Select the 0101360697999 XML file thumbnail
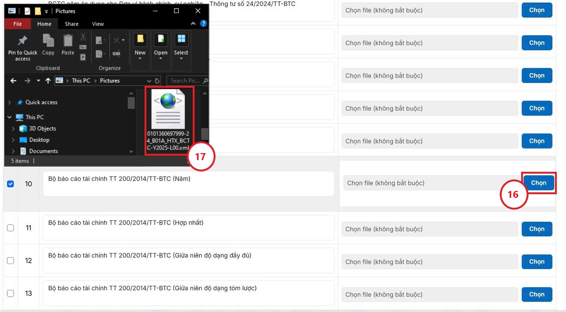The image size is (566, 312). pos(168,110)
